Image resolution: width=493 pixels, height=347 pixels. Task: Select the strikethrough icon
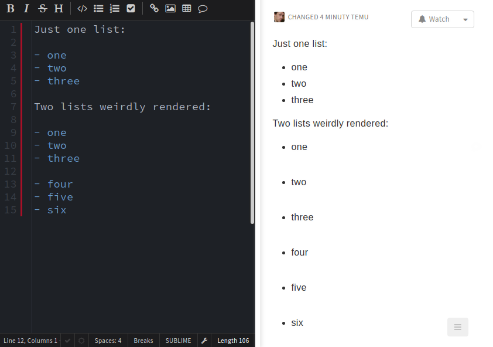42,8
